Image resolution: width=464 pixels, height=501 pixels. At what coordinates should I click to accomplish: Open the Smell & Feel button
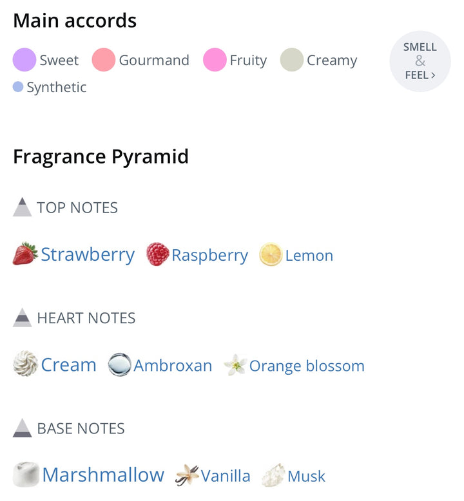pos(420,61)
